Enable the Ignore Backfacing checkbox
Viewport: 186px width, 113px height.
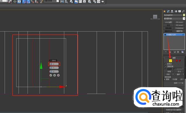[166, 66]
